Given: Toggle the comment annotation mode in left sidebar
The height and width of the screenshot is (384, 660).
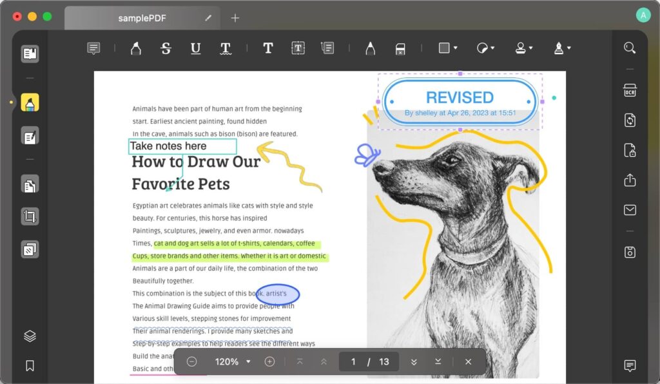Looking at the screenshot, I should click(30, 102).
